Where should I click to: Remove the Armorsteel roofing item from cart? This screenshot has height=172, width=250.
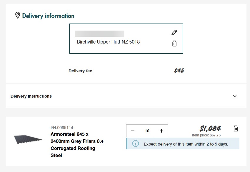pyautogui.click(x=236, y=128)
